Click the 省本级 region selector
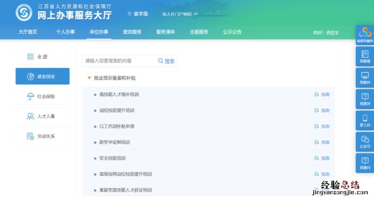The width and height of the screenshot is (374, 200). pos(141,14)
